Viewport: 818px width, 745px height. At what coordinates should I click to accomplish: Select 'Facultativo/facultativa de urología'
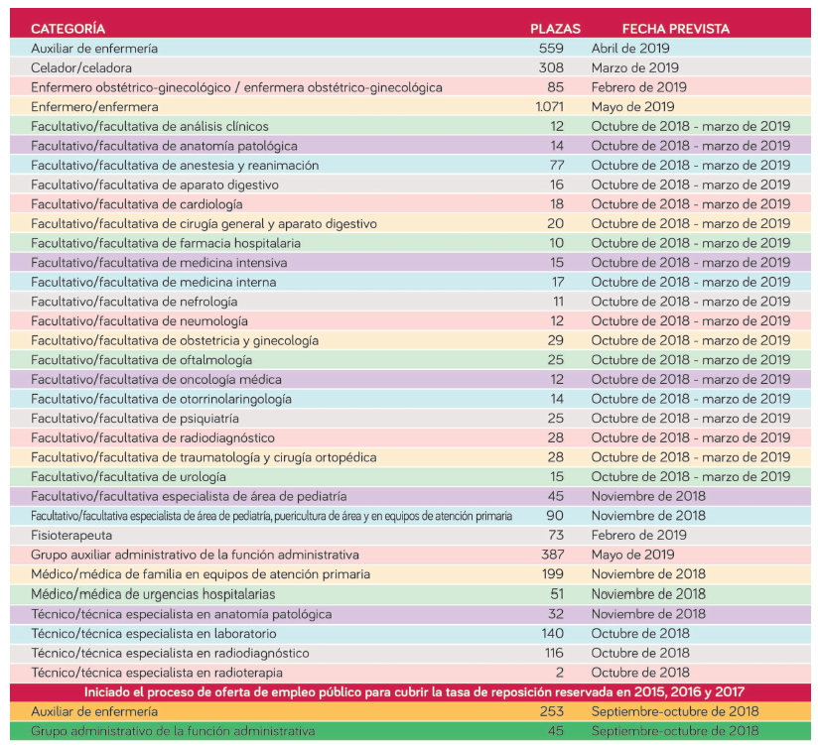128,477
